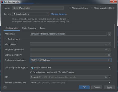Switch to the Code Coverage tab
This screenshot has width=118, height=92.
[x=29, y=28]
